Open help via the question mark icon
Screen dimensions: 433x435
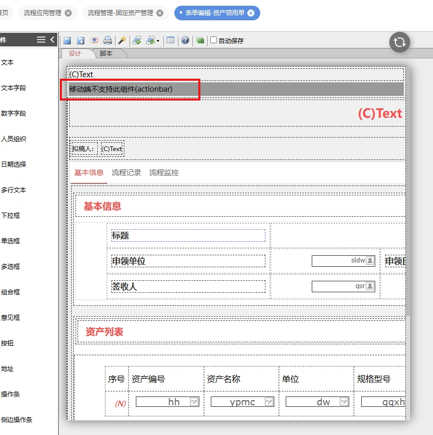[x=185, y=41]
